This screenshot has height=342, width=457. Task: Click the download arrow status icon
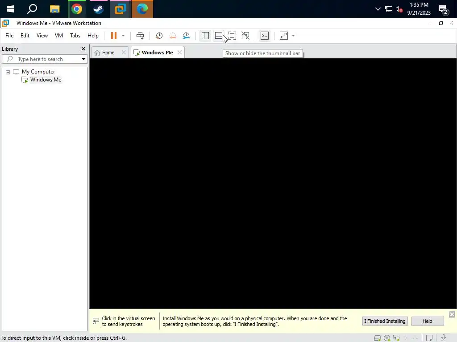(x=444, y=338)
